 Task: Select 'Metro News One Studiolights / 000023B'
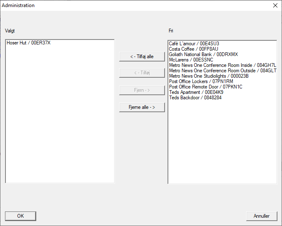pyautogui.click(x=209, y=76)
